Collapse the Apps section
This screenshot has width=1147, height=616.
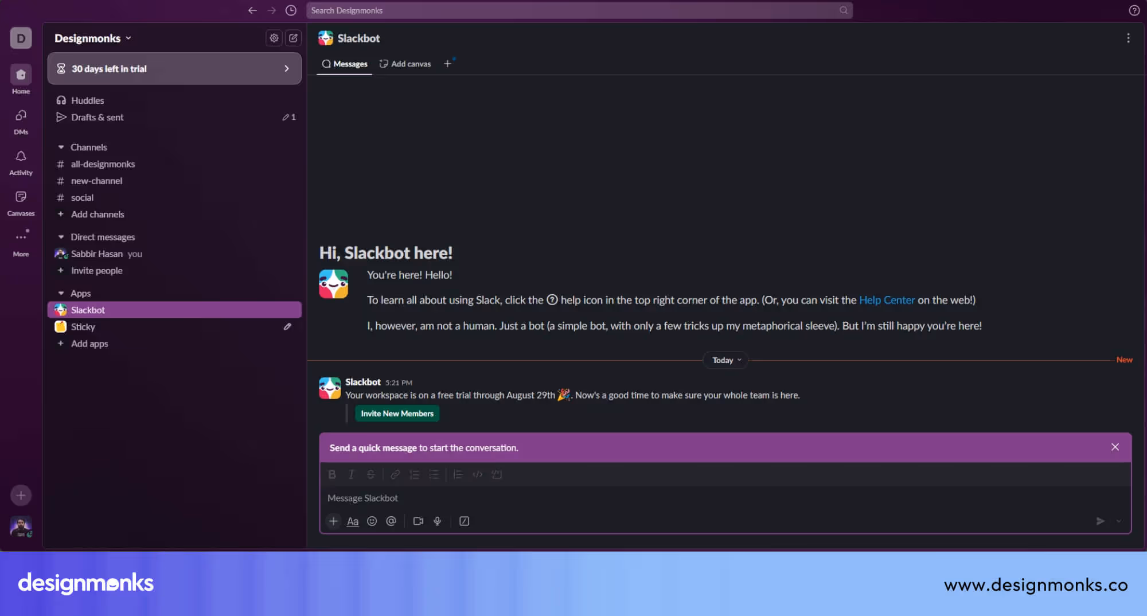pyautogui.click(x=61, y=293)
